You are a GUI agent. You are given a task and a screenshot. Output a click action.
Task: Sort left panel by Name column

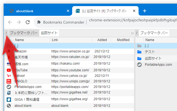point(19,40)
